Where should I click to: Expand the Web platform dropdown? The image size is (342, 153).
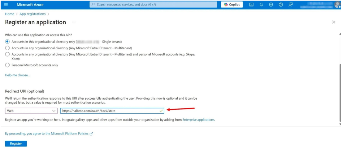click(x=31, y=111)
